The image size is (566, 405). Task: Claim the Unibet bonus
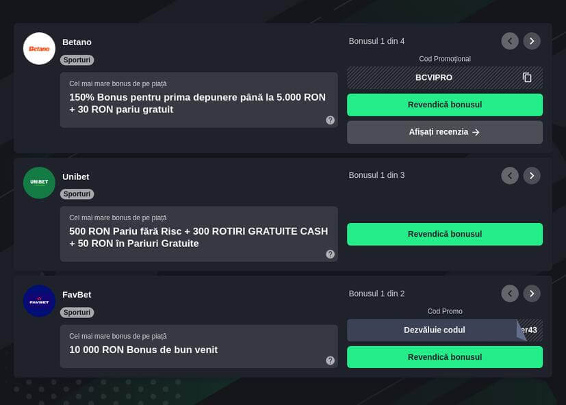pos(444,233)
